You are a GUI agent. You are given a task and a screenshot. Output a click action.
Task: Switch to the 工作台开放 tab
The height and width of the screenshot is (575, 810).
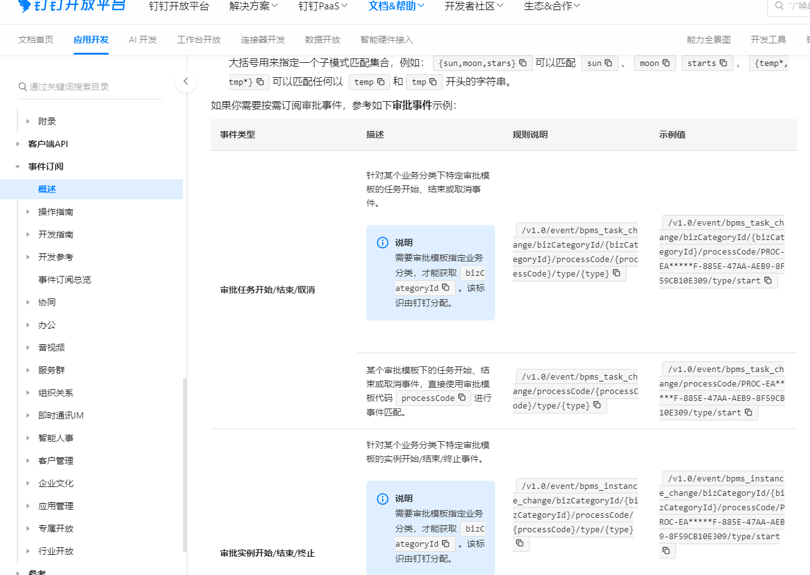tap(199, 40)
